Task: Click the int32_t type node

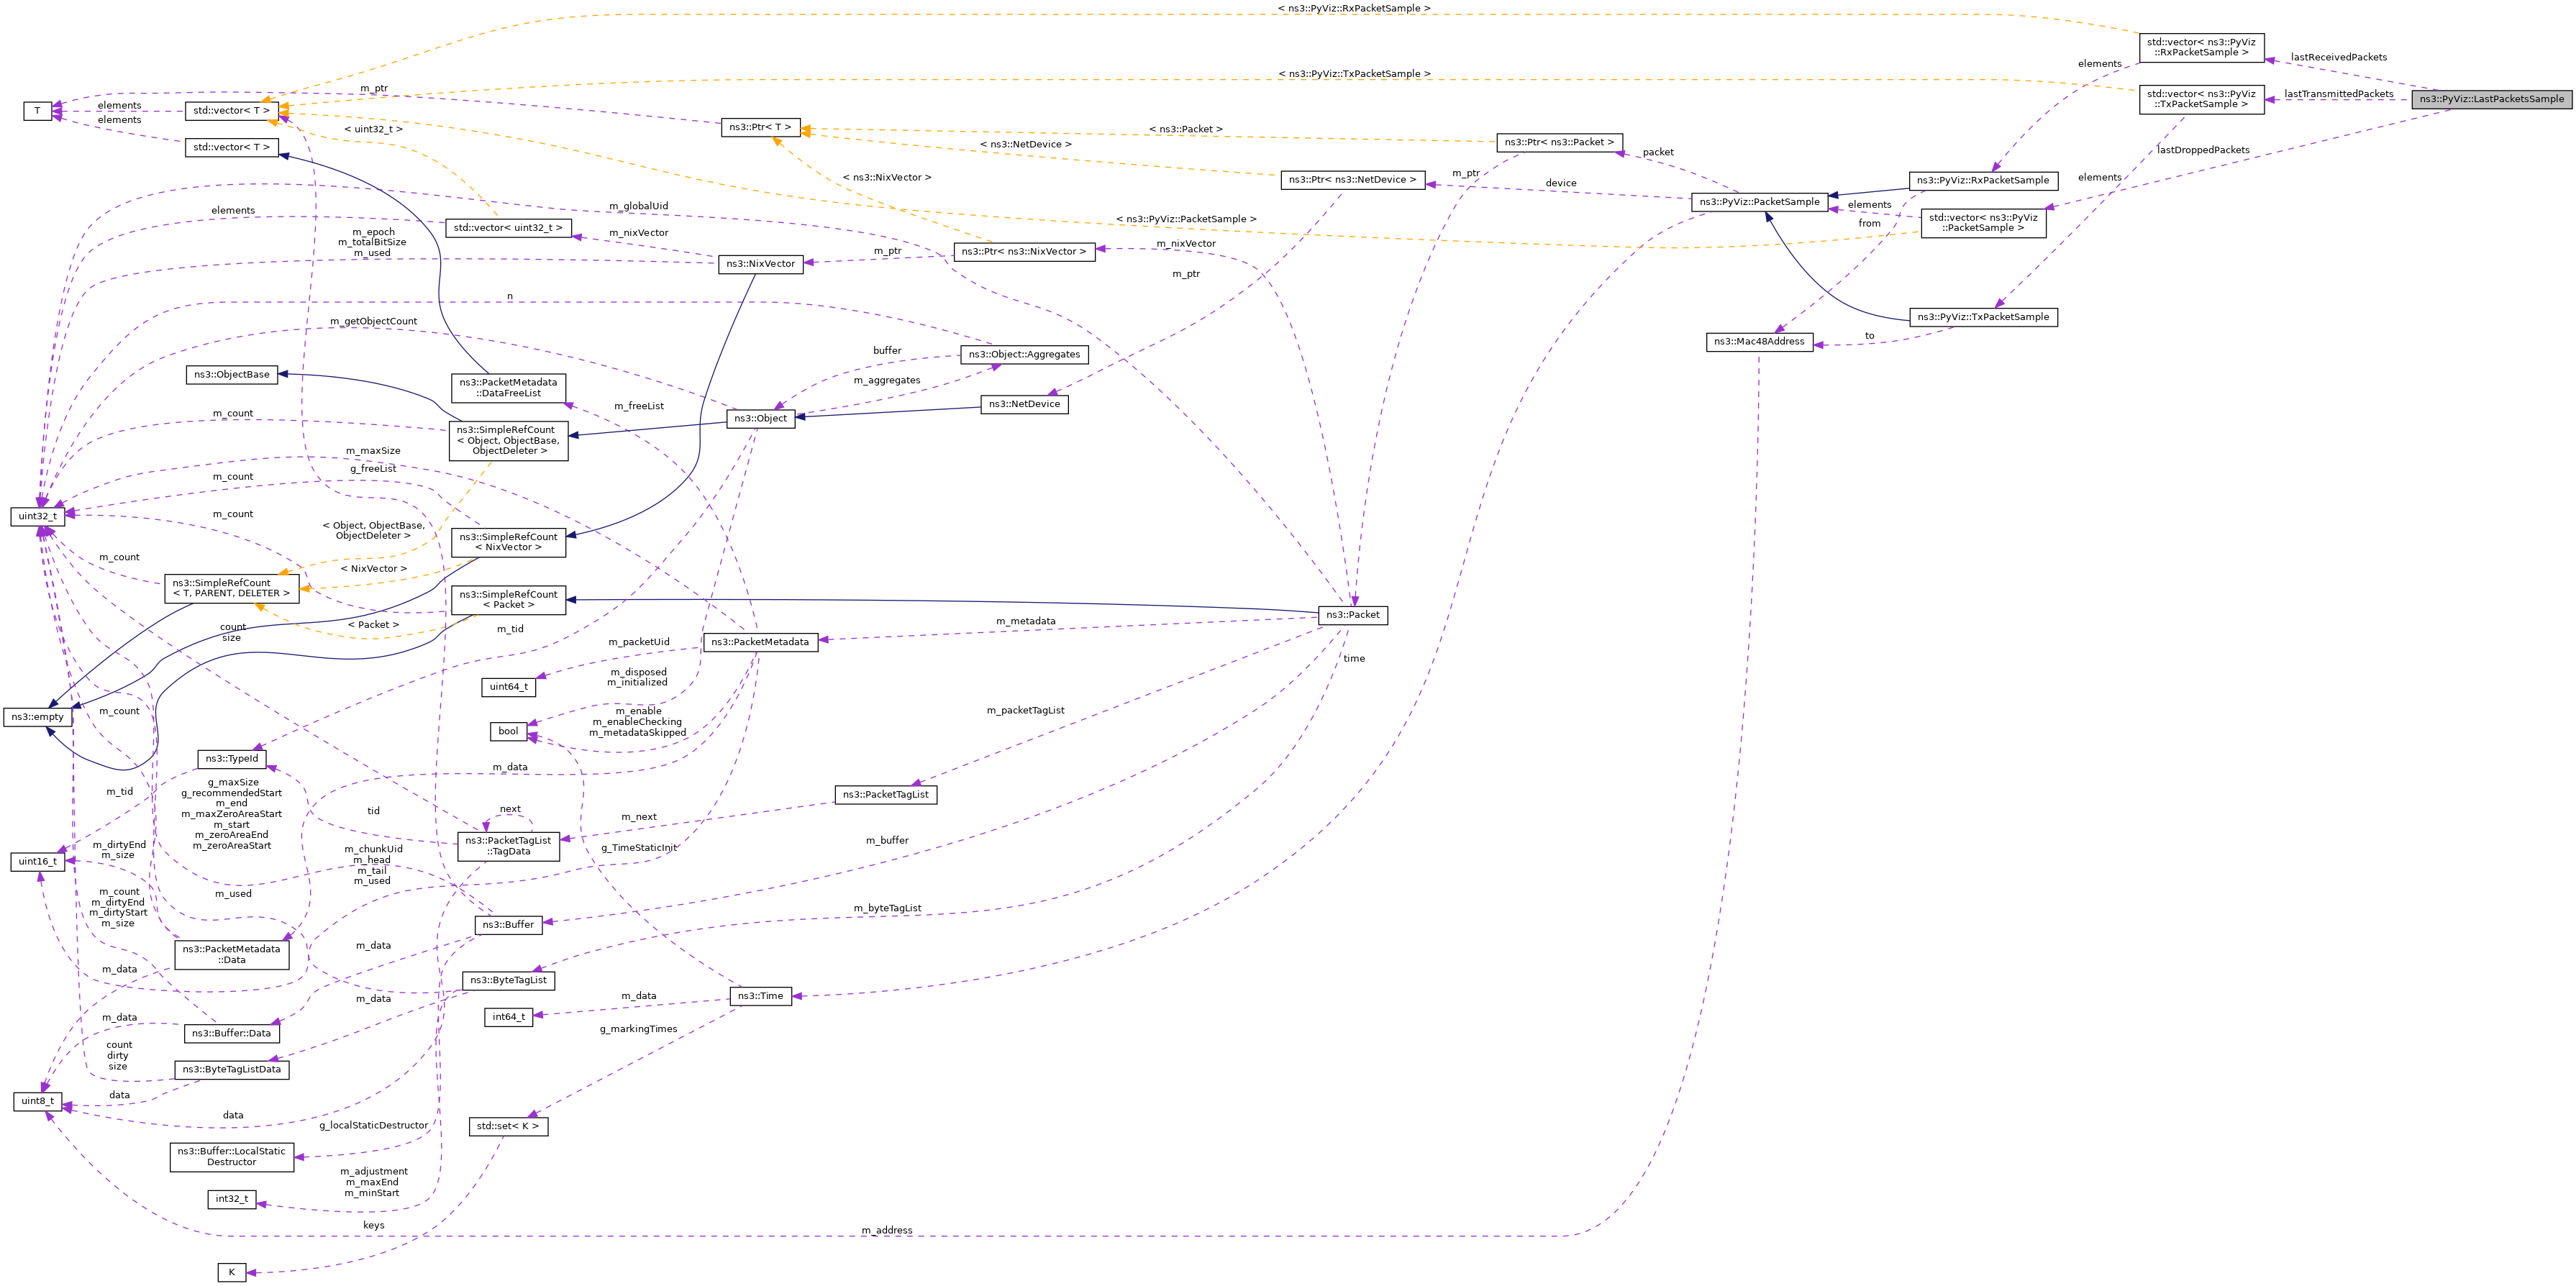Action: (231, 1199)
